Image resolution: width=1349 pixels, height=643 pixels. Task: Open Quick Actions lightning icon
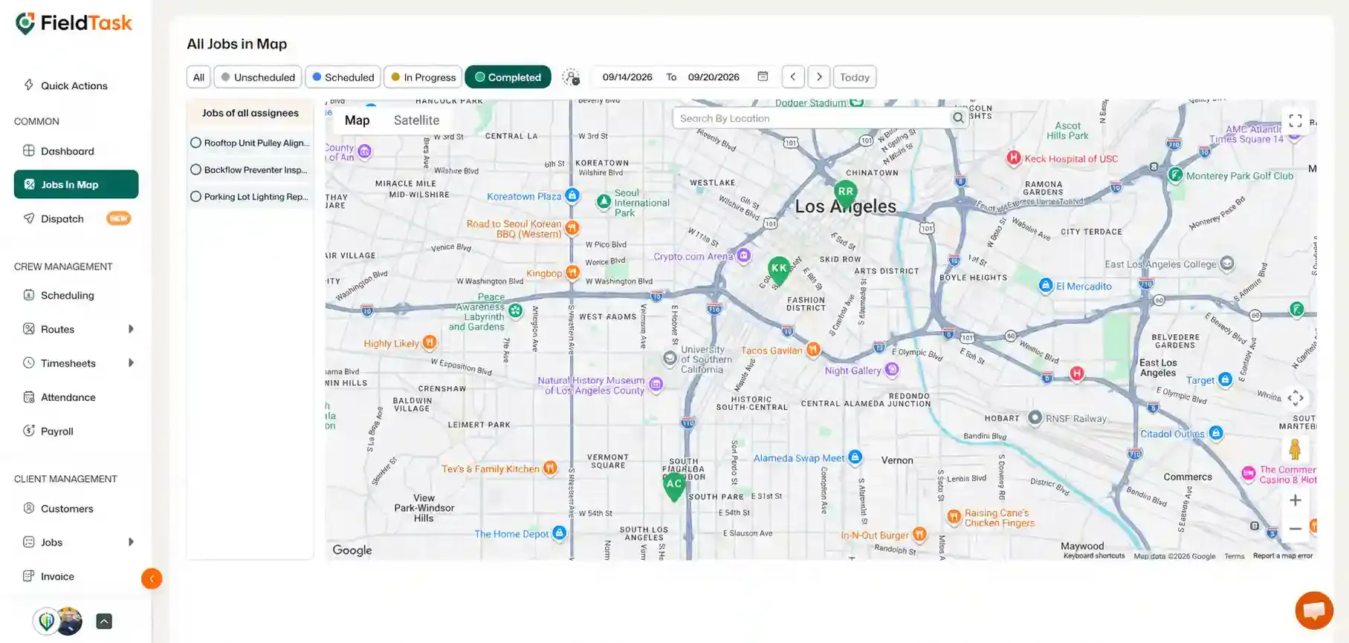(x=29, y=85)
